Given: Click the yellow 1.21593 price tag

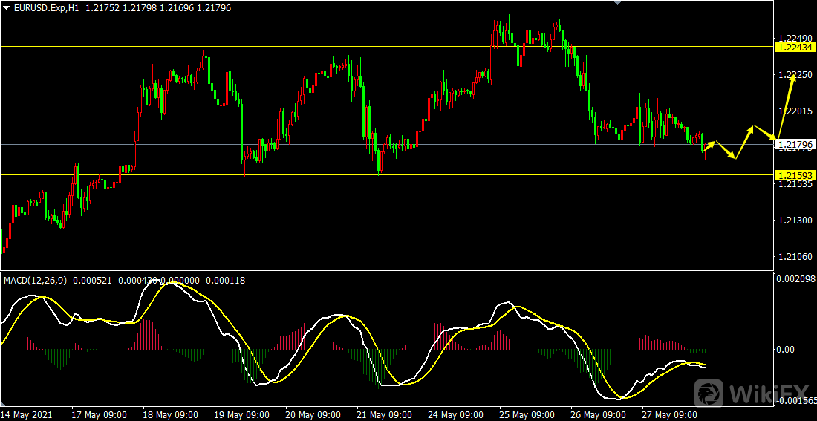Looking at the screenshot, I should pos(795,175).
